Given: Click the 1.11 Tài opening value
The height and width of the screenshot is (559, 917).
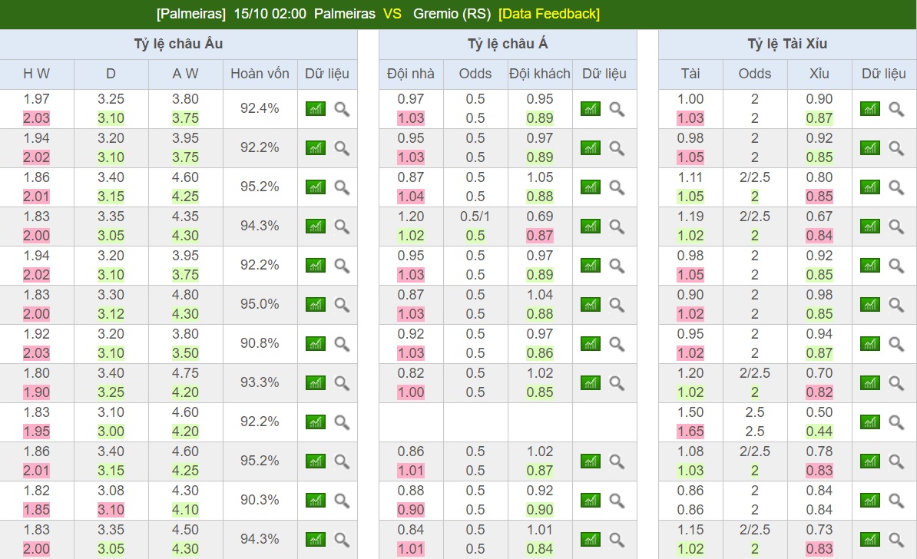Looking at the screenshot, I should click(690, 177).
